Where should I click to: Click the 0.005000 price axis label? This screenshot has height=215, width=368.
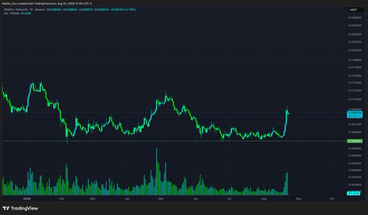tap(355, 148)
